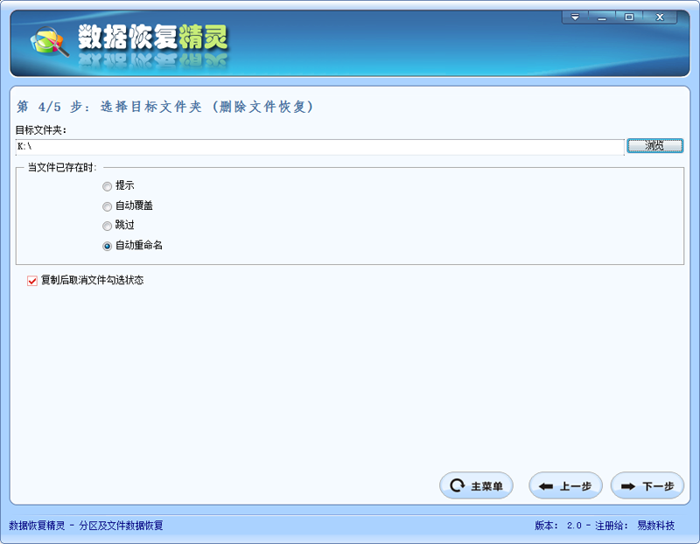The image size is (700, 544).
Task: Toggle the 复制后取消文件勾选状态 checkbox
Action: click(32, 281)
